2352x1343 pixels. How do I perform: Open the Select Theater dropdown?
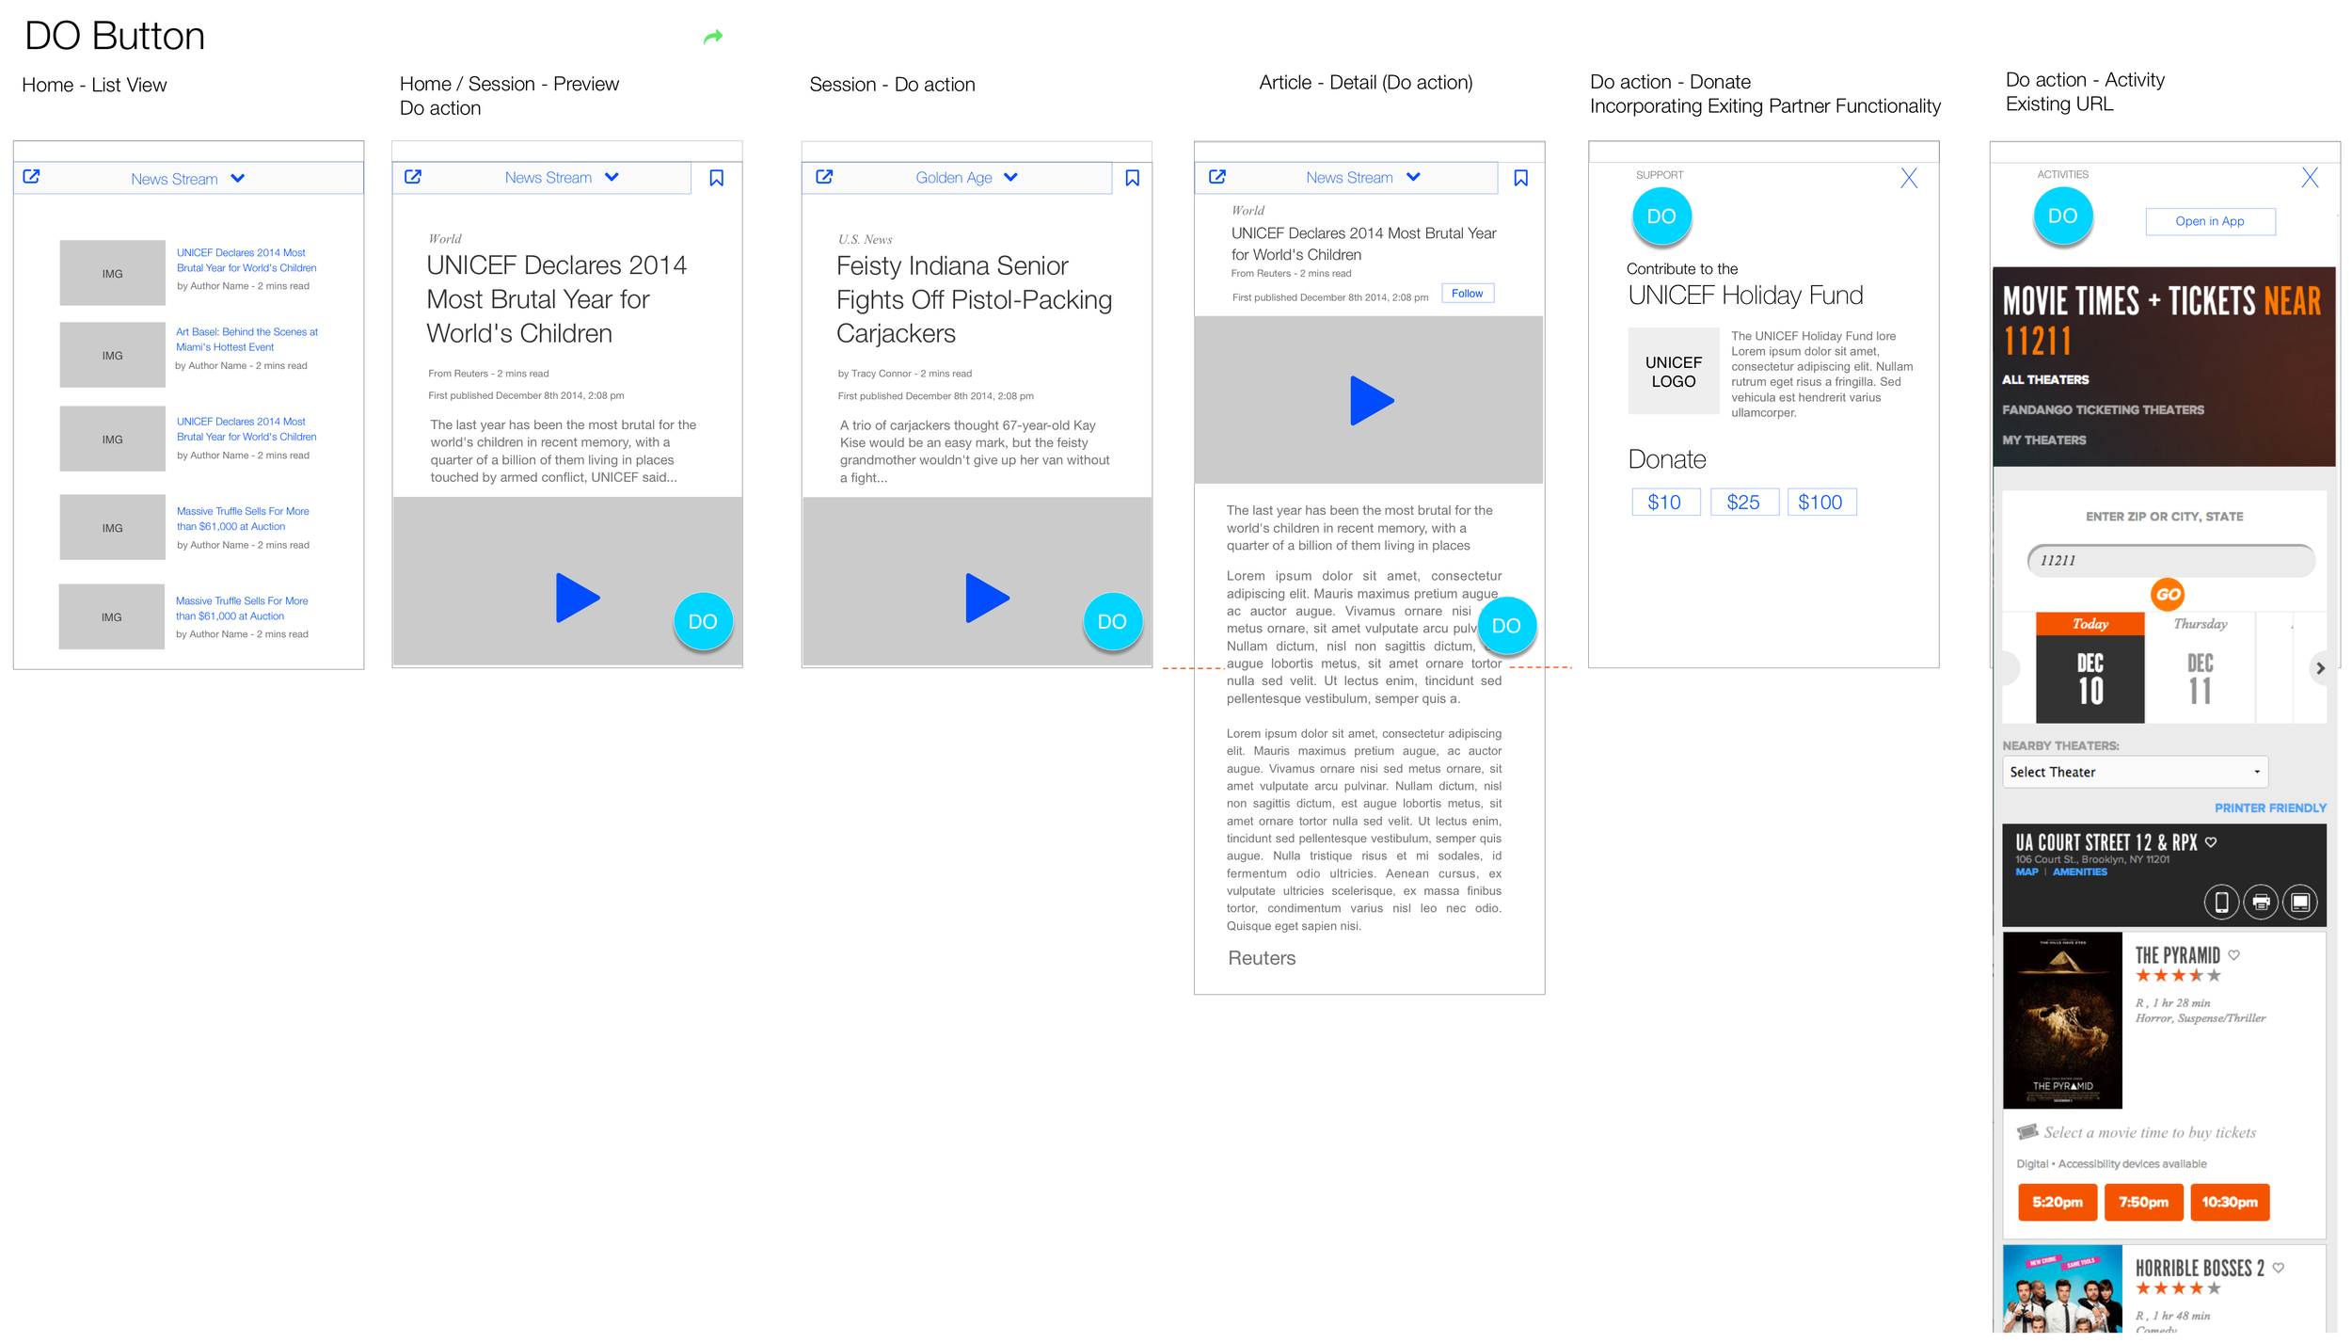pyautogui.click(x=2134, y=772)
